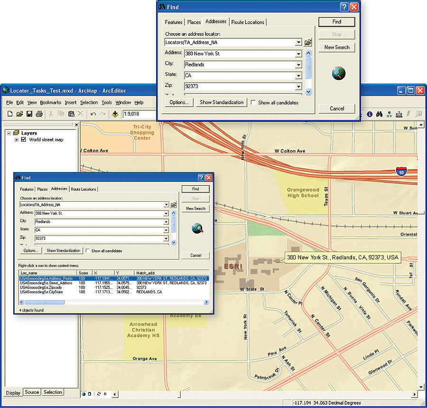Select the USAGeocodingSe.Street_Address result row
The image size is (427, 408).
click(x=114, y=283)
